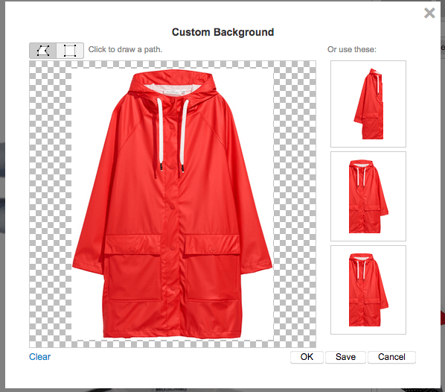Click on the raincoat image canvas

[173, 203]
